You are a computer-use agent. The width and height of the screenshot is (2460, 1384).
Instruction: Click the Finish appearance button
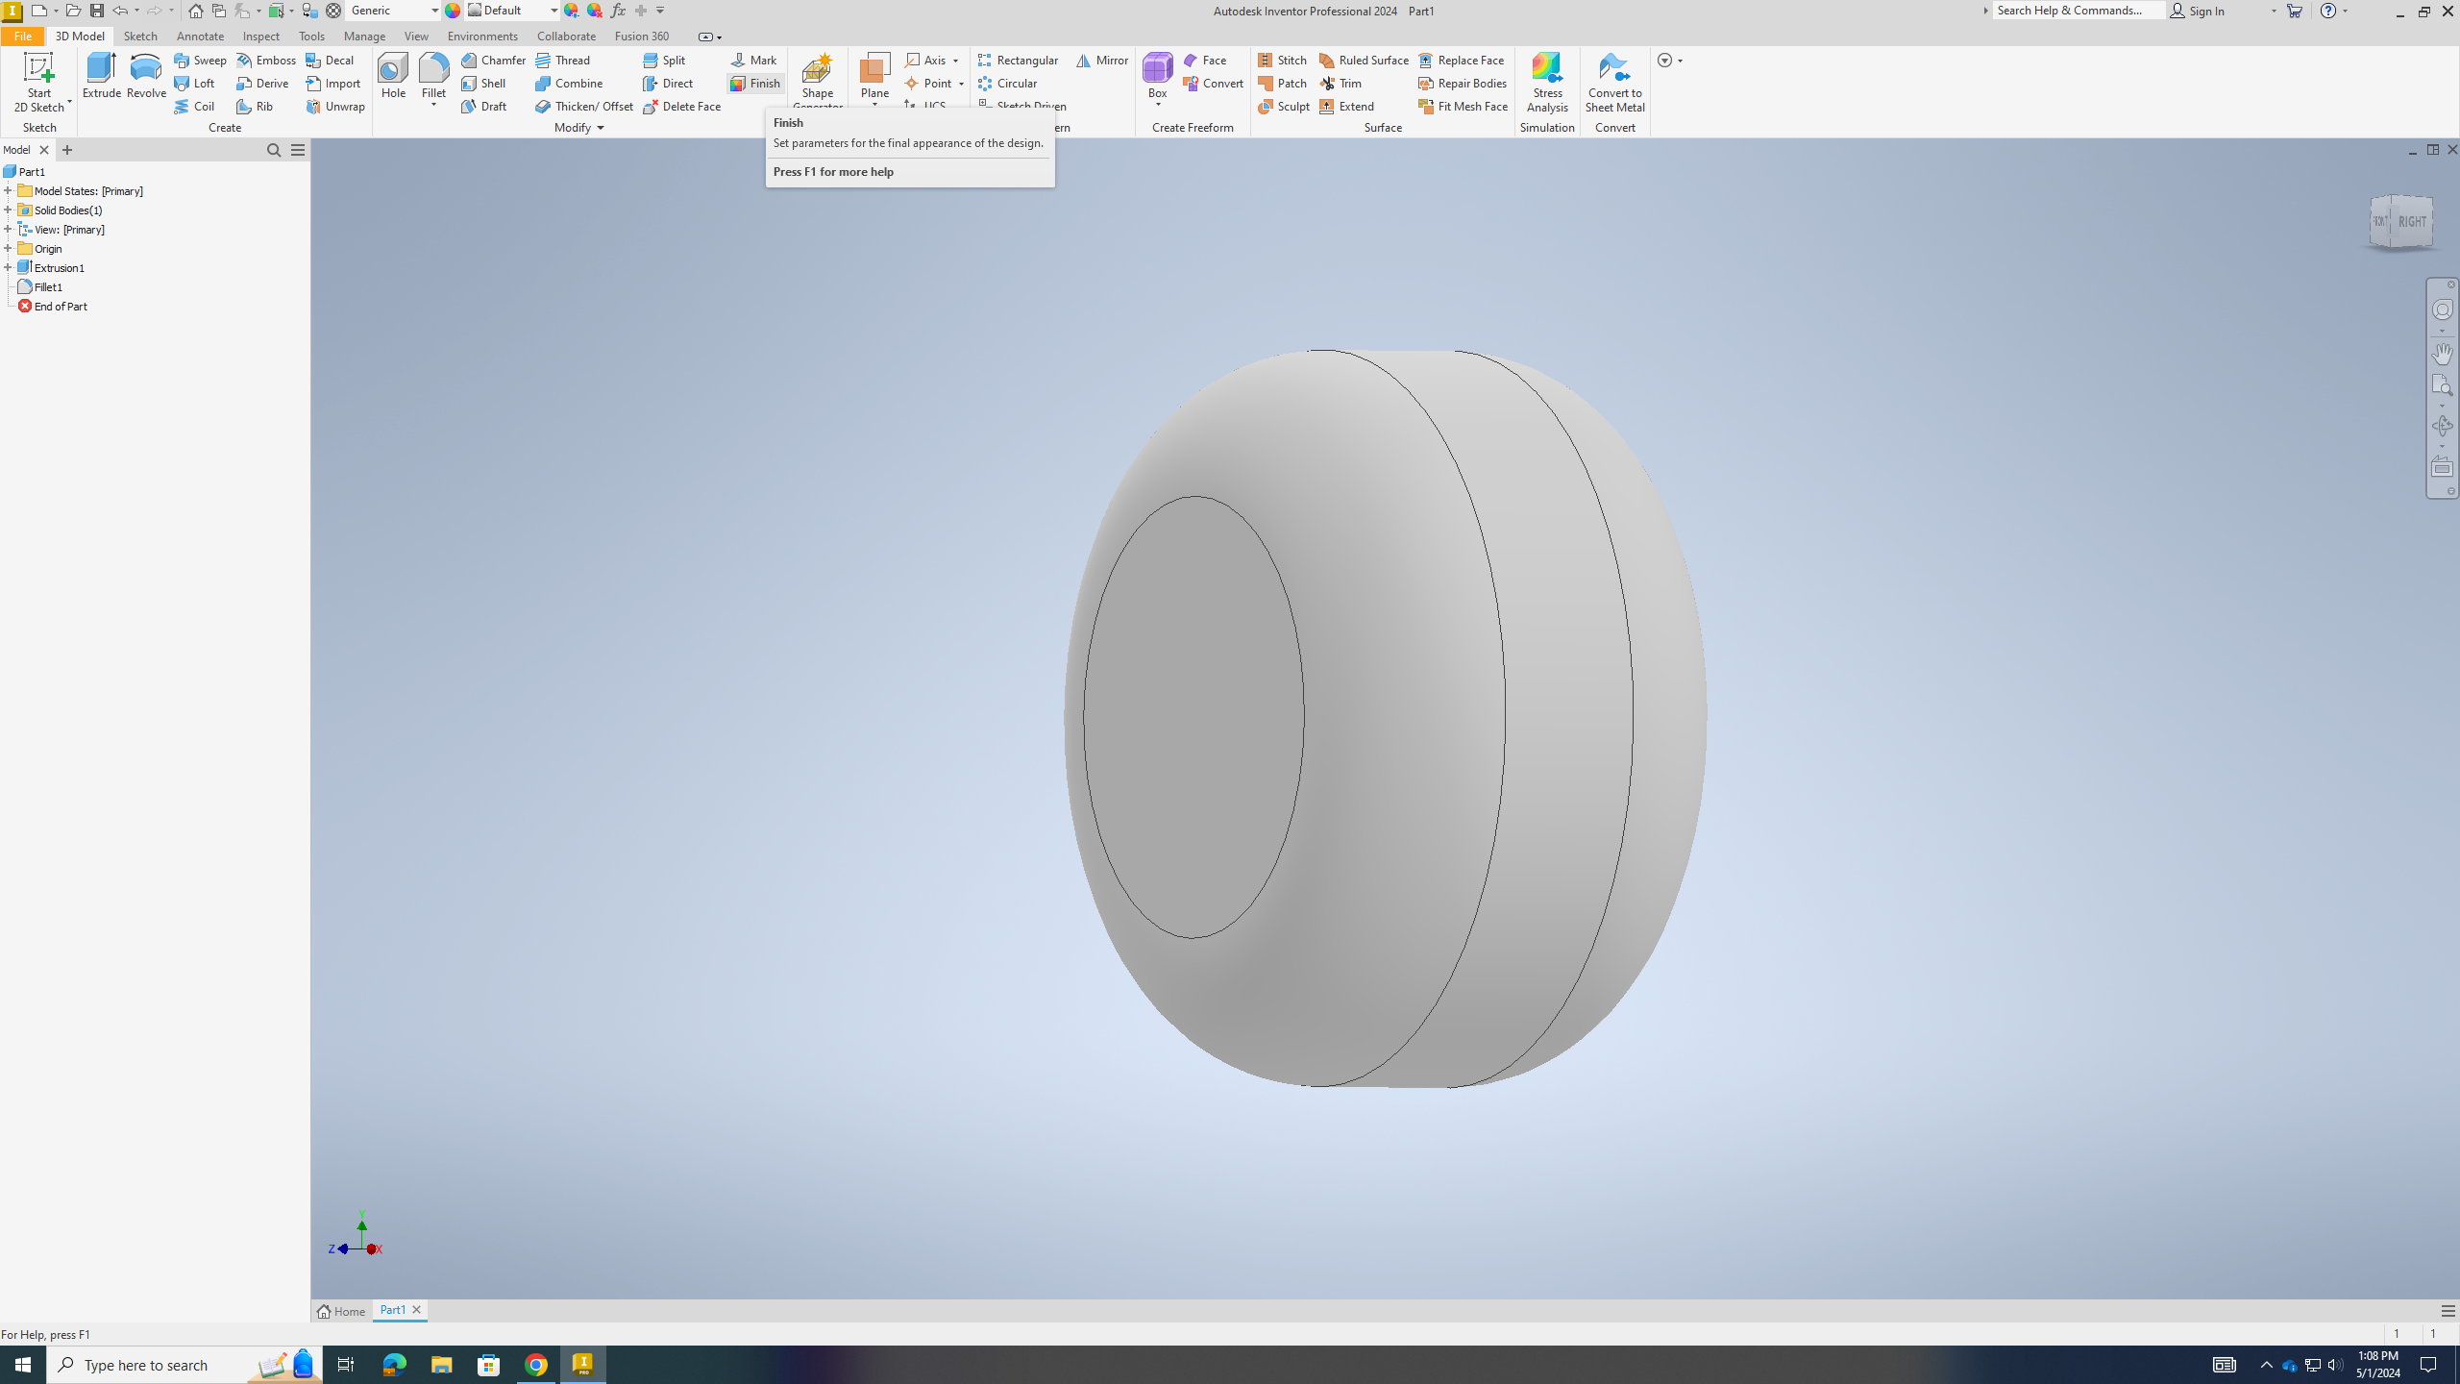(755, 83)
